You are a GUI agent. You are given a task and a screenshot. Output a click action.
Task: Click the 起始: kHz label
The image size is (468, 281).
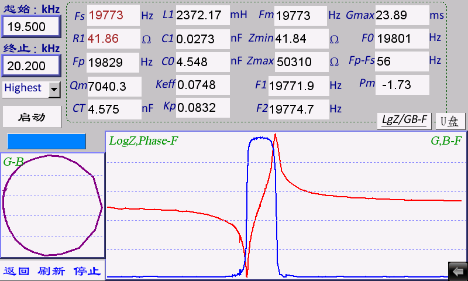click(x=32, y=9)
